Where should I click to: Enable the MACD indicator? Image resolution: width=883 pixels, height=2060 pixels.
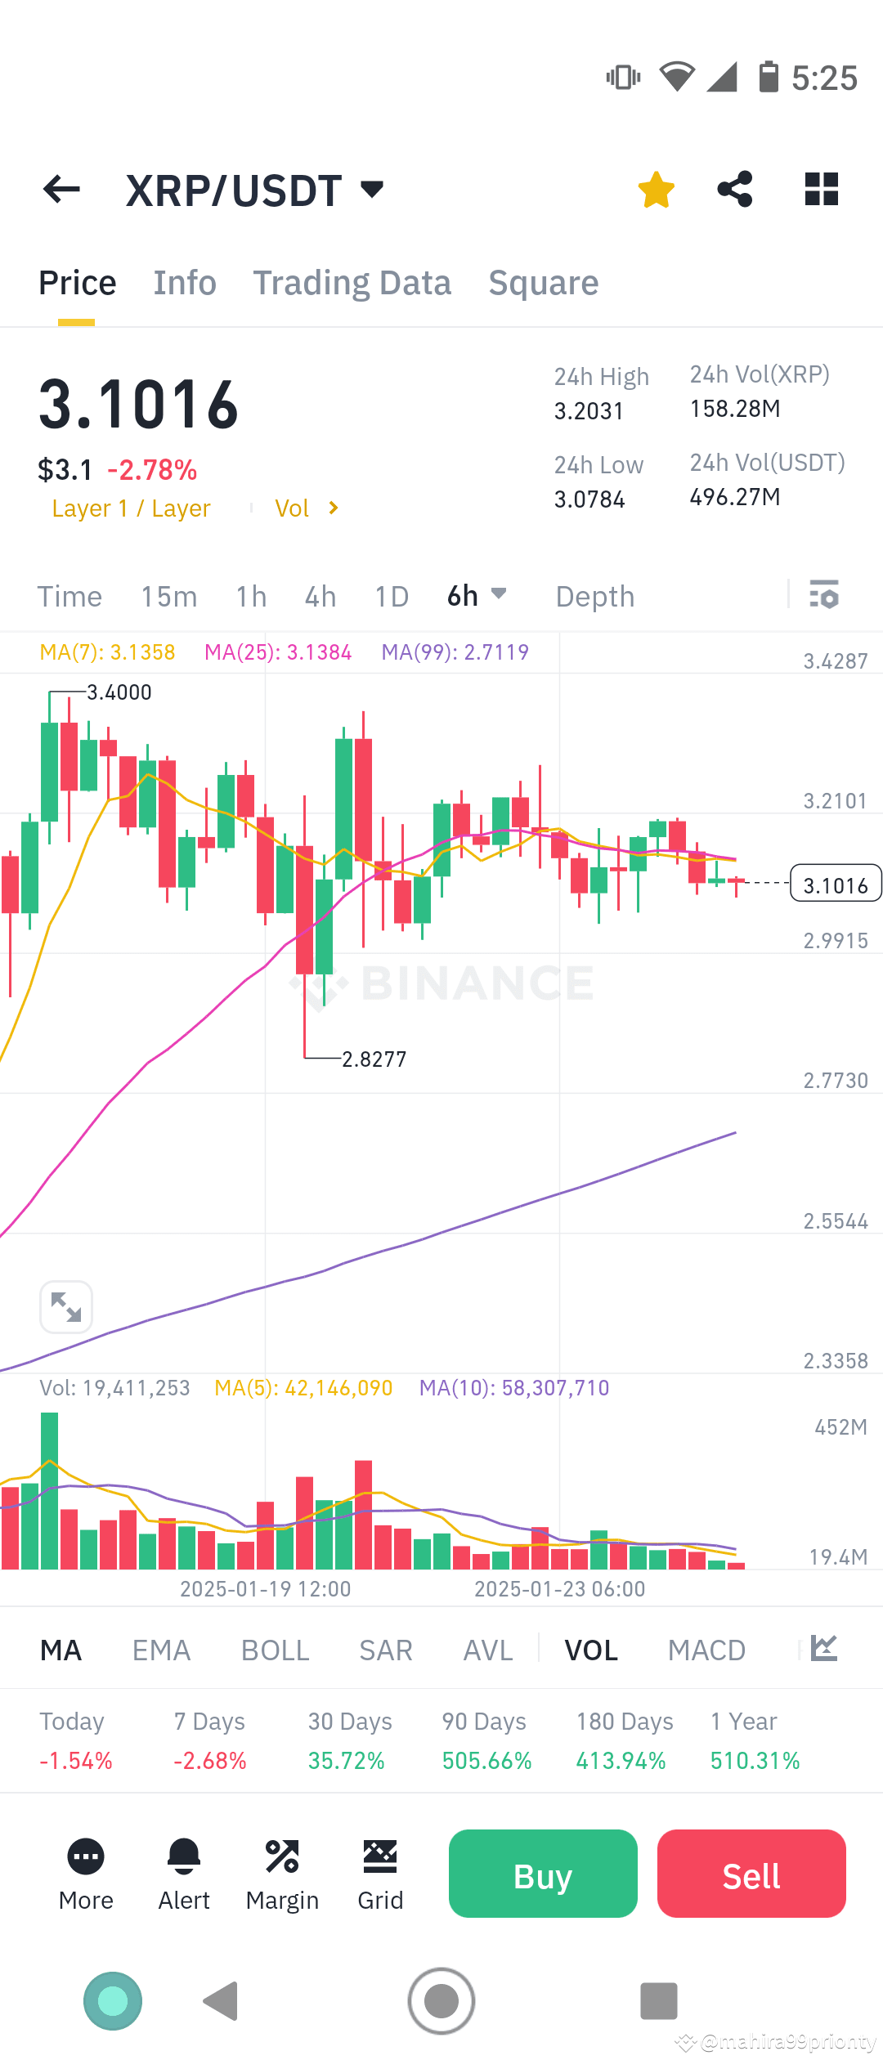tap(706, 1650)
